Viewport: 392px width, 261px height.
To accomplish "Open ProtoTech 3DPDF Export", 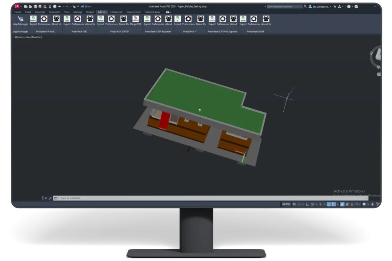I will (x=101, y=19).
